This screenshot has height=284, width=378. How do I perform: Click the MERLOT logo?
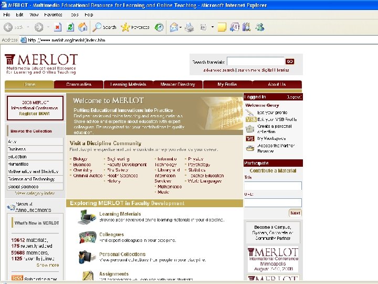(41, 64)
